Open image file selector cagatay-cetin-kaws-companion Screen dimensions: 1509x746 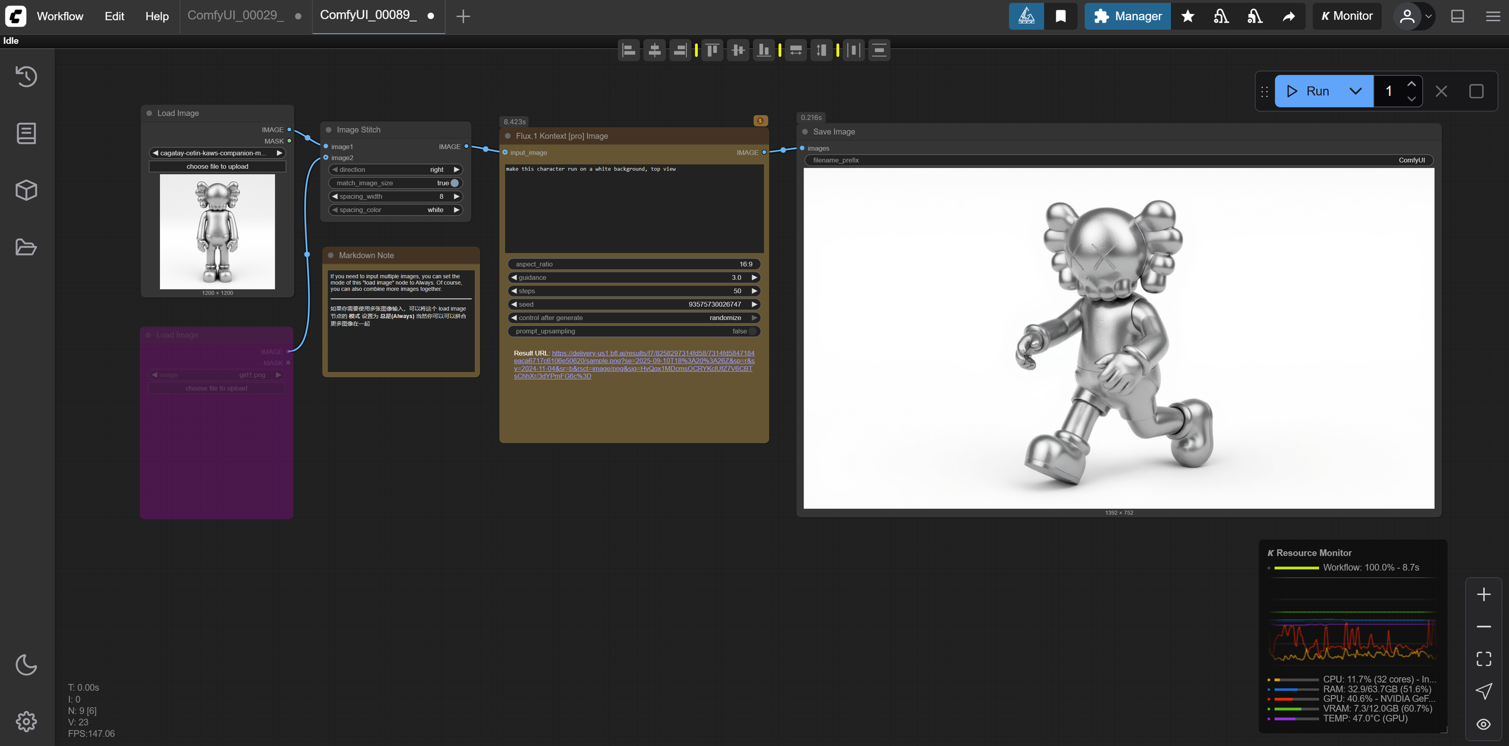coord(217,153)
